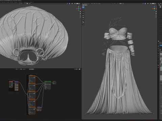The width and height of the screenshot is (162, 121).
Task: Click the zoom navigation icon in dress viewport
Action: tap(156, 12)
